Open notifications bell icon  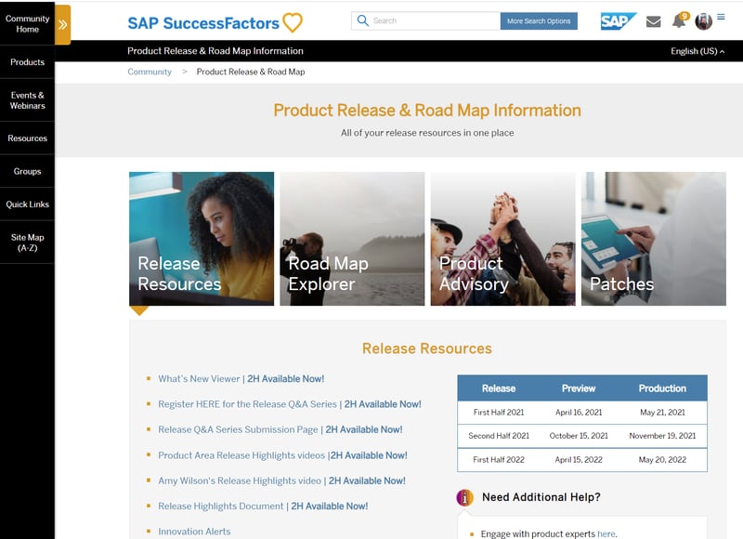[x=680, y=20]
